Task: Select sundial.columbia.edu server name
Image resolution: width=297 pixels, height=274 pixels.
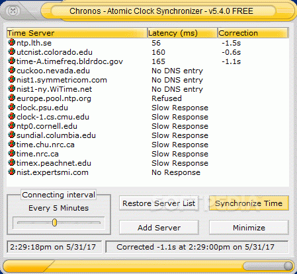Action: (x=56, y=135)
